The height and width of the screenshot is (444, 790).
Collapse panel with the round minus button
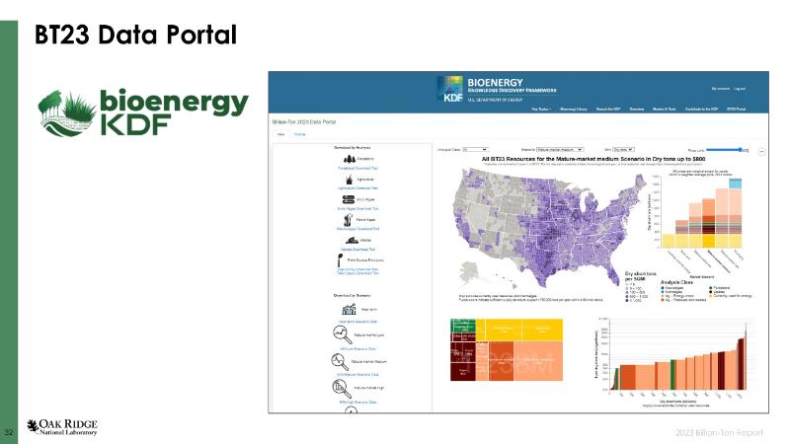(761, 151)
